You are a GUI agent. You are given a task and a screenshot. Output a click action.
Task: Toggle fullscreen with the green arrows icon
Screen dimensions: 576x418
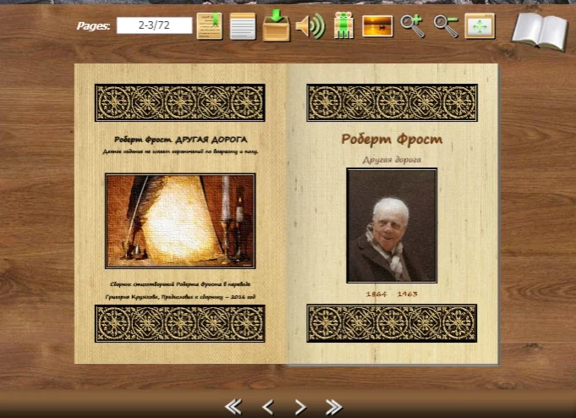(480, 25)
